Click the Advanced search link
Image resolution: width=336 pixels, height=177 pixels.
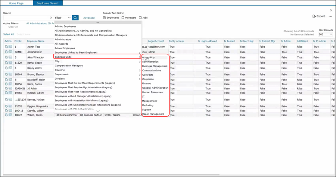pos(89,18)
